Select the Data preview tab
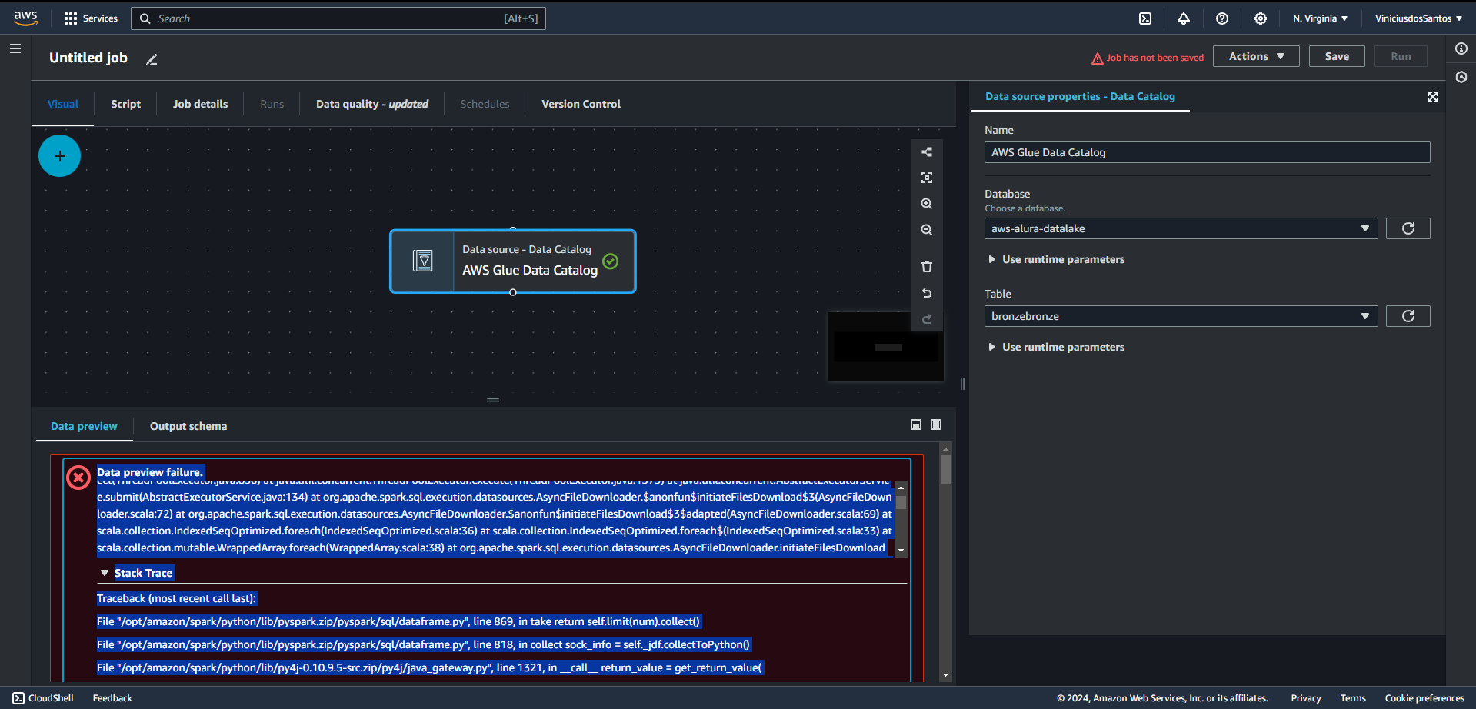The width and height of the screenshot is (1476, 709). coord(84,426)
